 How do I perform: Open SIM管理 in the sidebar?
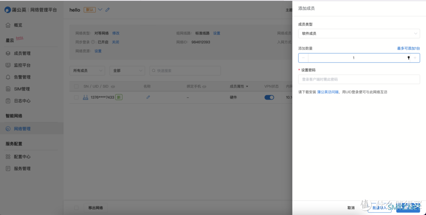tap(22, 89)
